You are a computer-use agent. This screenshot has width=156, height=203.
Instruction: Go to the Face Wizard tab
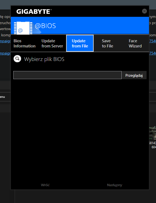pyautogui.click(x=135, y=43)
